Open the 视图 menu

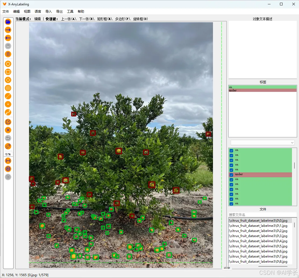(x=27, y=12)
